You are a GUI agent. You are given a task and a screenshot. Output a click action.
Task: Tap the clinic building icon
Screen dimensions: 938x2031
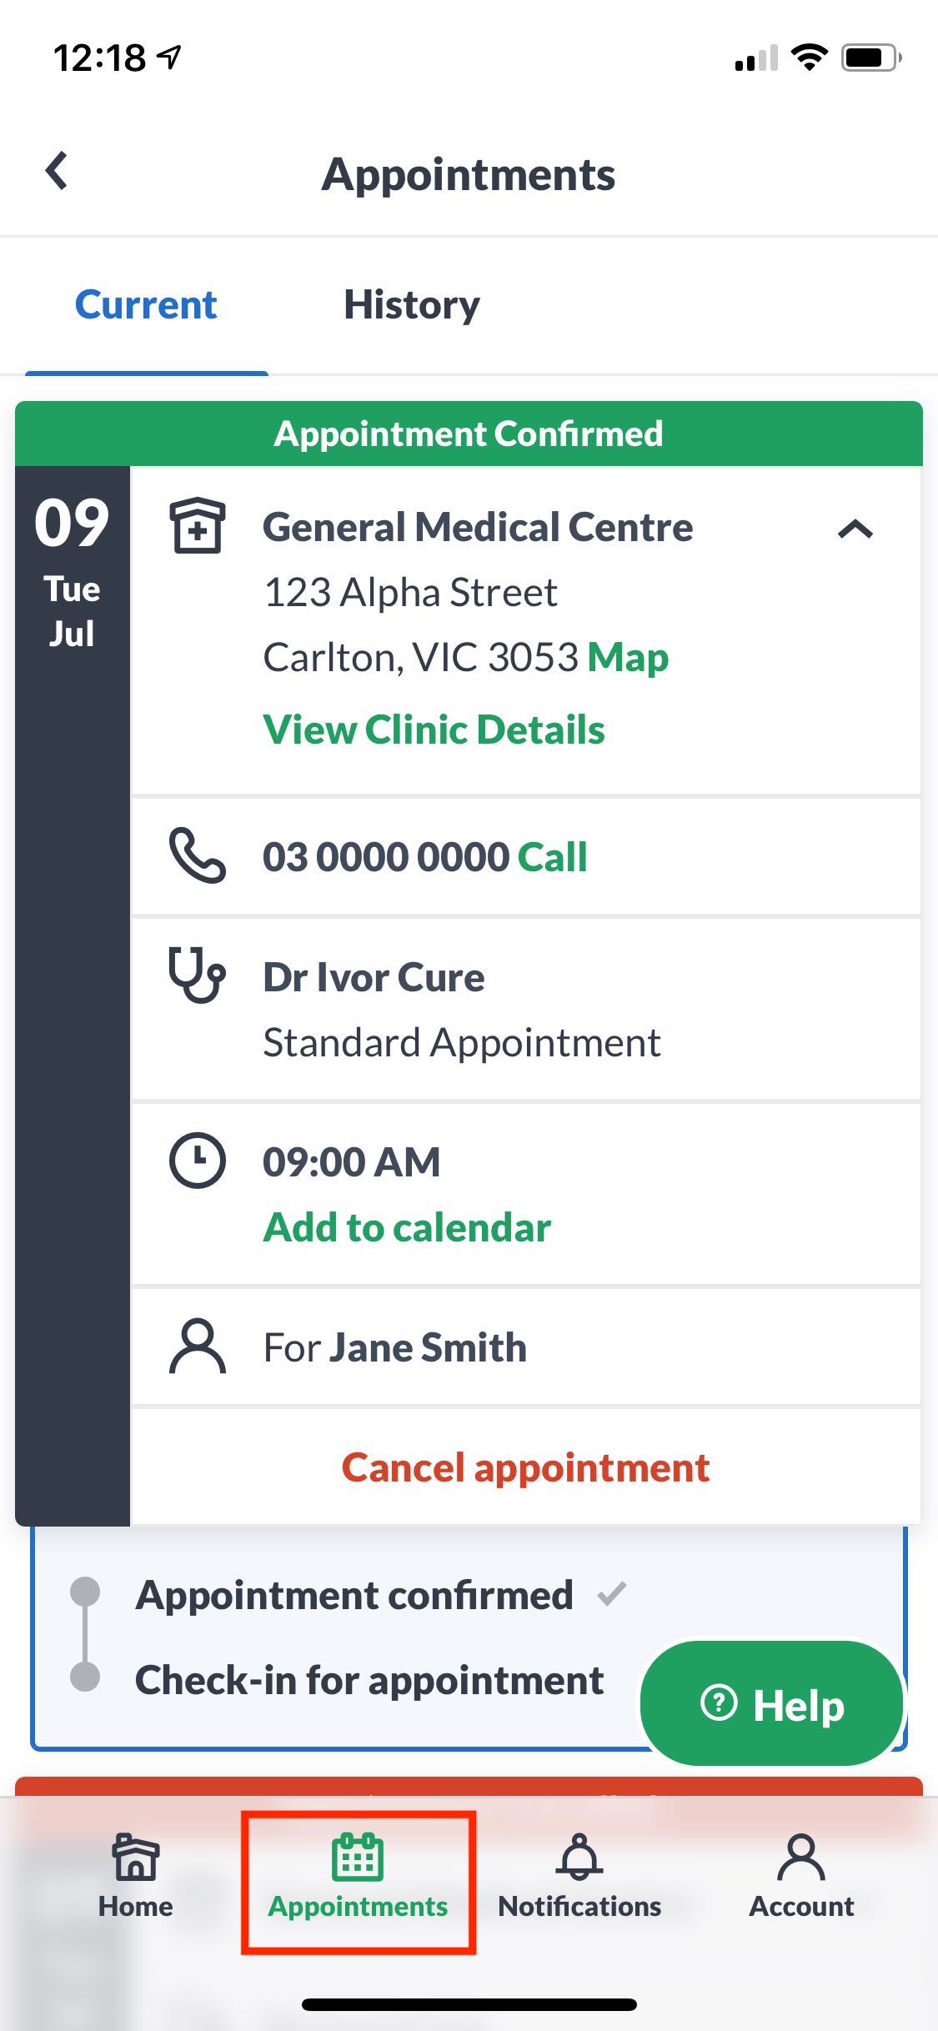[x=198, y=525]
